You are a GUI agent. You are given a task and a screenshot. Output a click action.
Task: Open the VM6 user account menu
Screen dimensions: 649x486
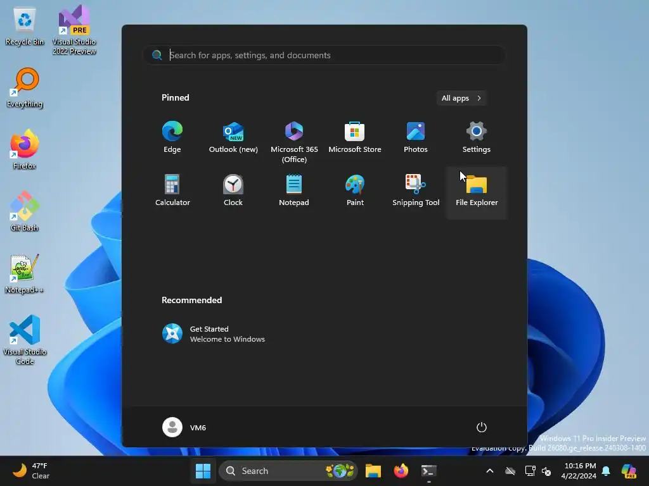[x=184, y=427]
